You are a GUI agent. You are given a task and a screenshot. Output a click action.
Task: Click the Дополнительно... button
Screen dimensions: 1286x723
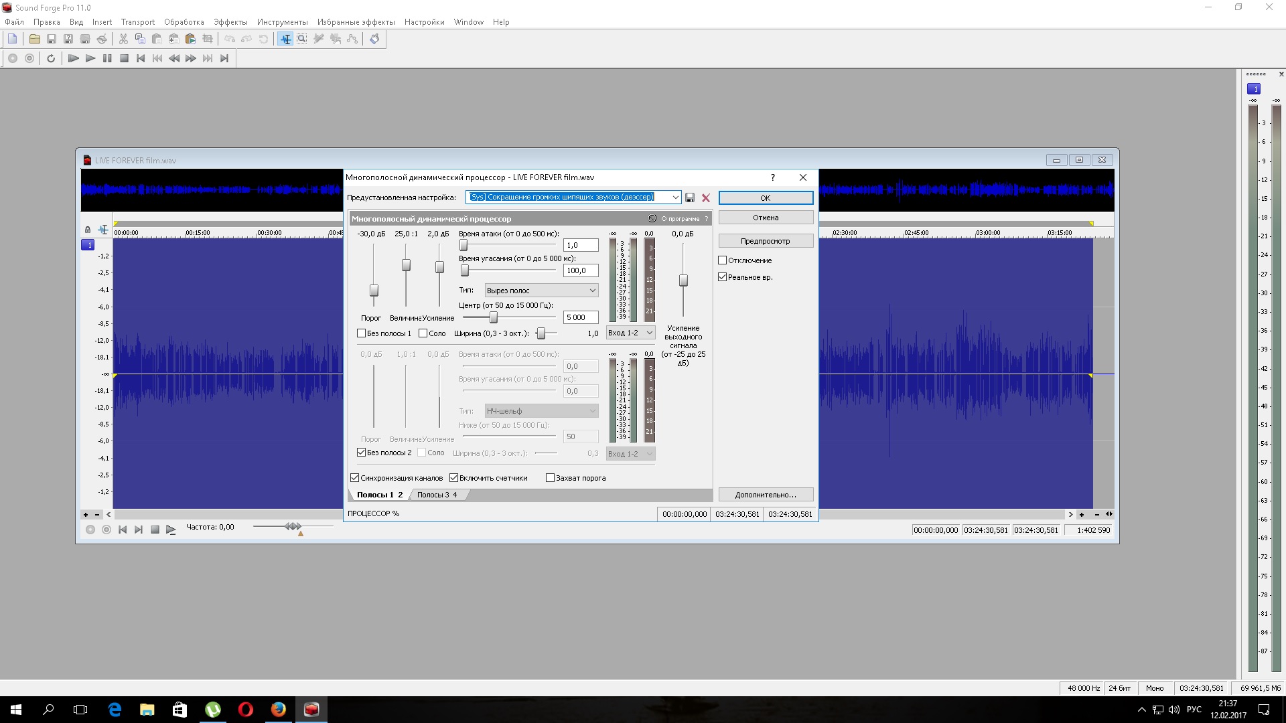tap(765, 495)
